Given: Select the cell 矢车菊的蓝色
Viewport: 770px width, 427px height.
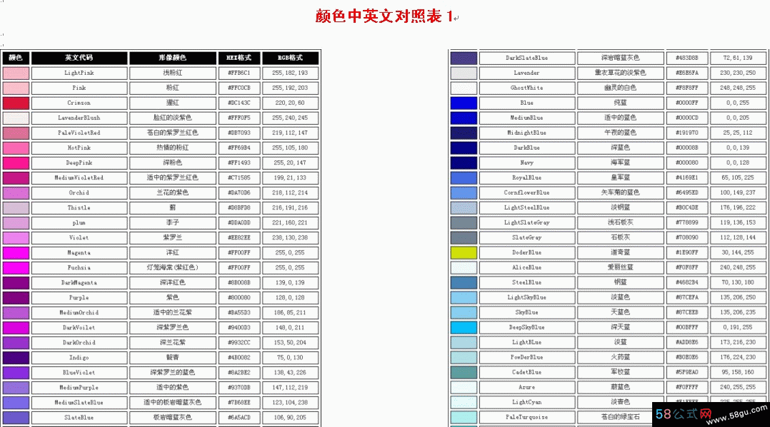Looking at the screenshot, I should 621,192.
